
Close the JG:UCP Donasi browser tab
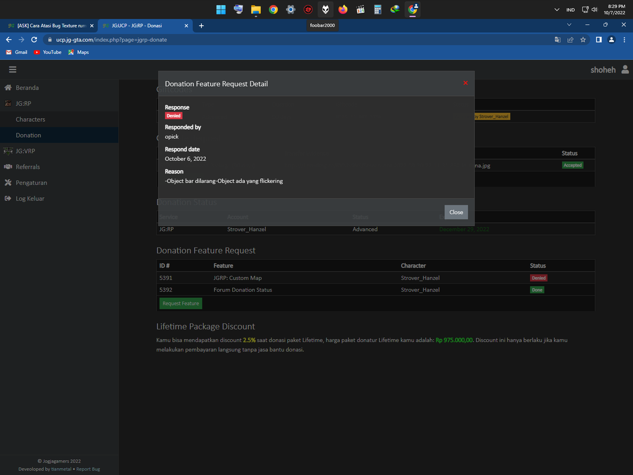click(x=186, y=26)
